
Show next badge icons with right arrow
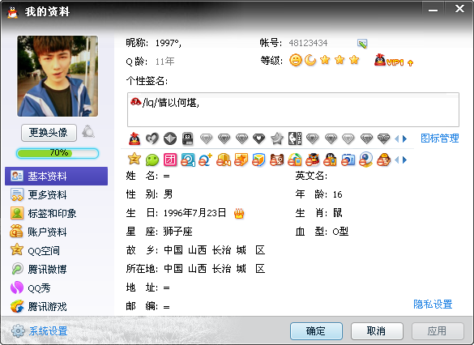pos(405,138)
